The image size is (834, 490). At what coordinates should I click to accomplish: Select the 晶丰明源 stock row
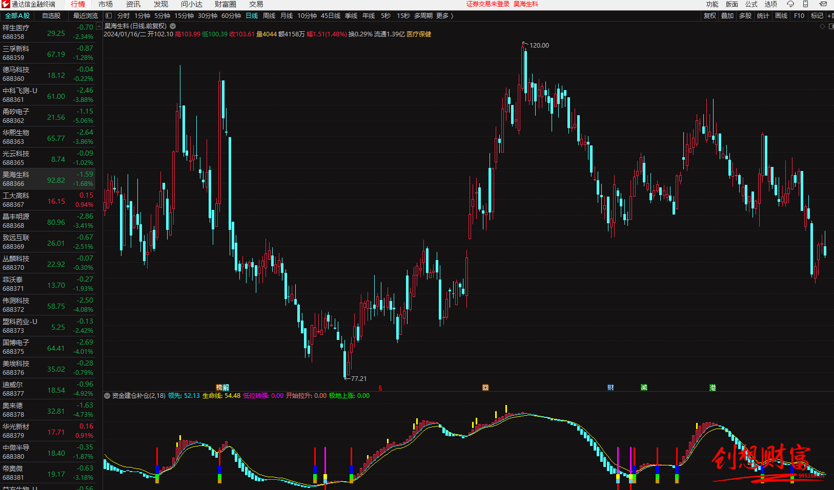pyautogui.click(x=48, y=221)
